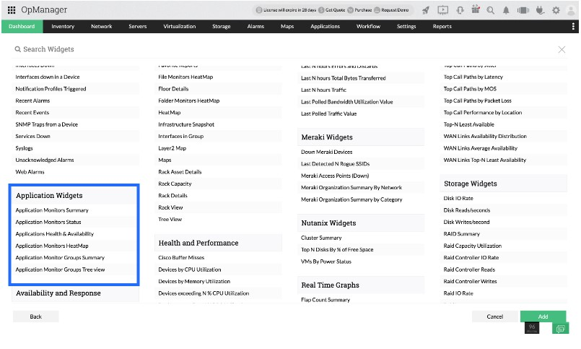Select Last N hours Total Bytes Transferred widget
Viewport: 581px width, 349px height.
pos(344,78)
